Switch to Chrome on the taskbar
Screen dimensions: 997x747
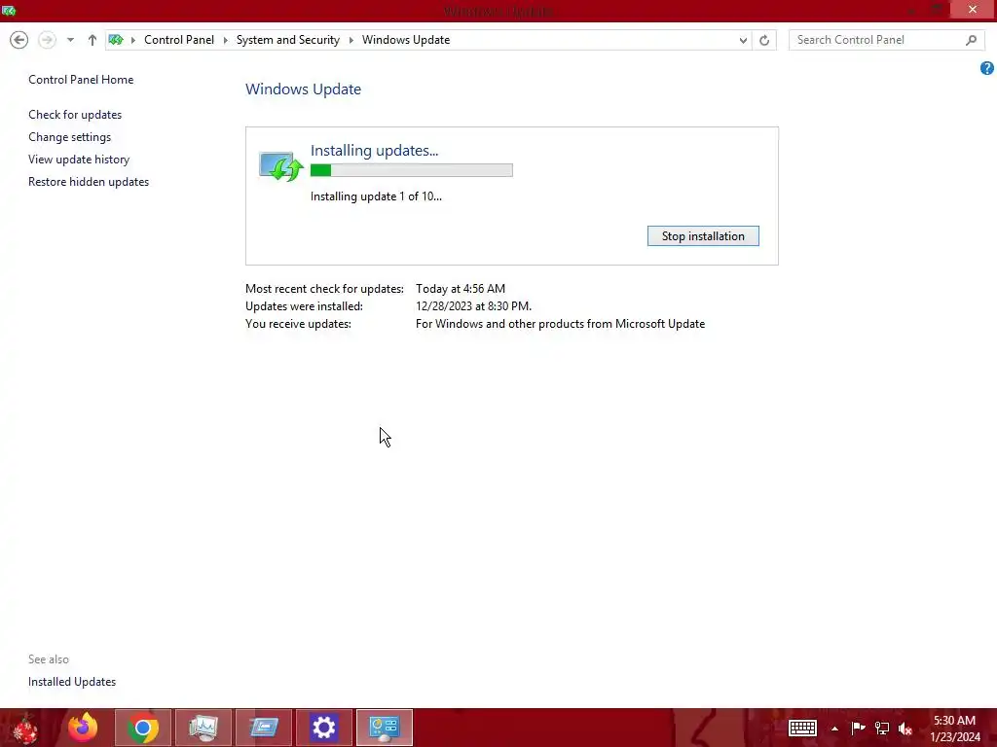[143, 728]
